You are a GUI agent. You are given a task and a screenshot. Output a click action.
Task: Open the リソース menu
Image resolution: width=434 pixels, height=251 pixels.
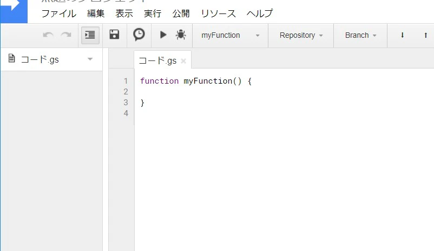[219, 13]
